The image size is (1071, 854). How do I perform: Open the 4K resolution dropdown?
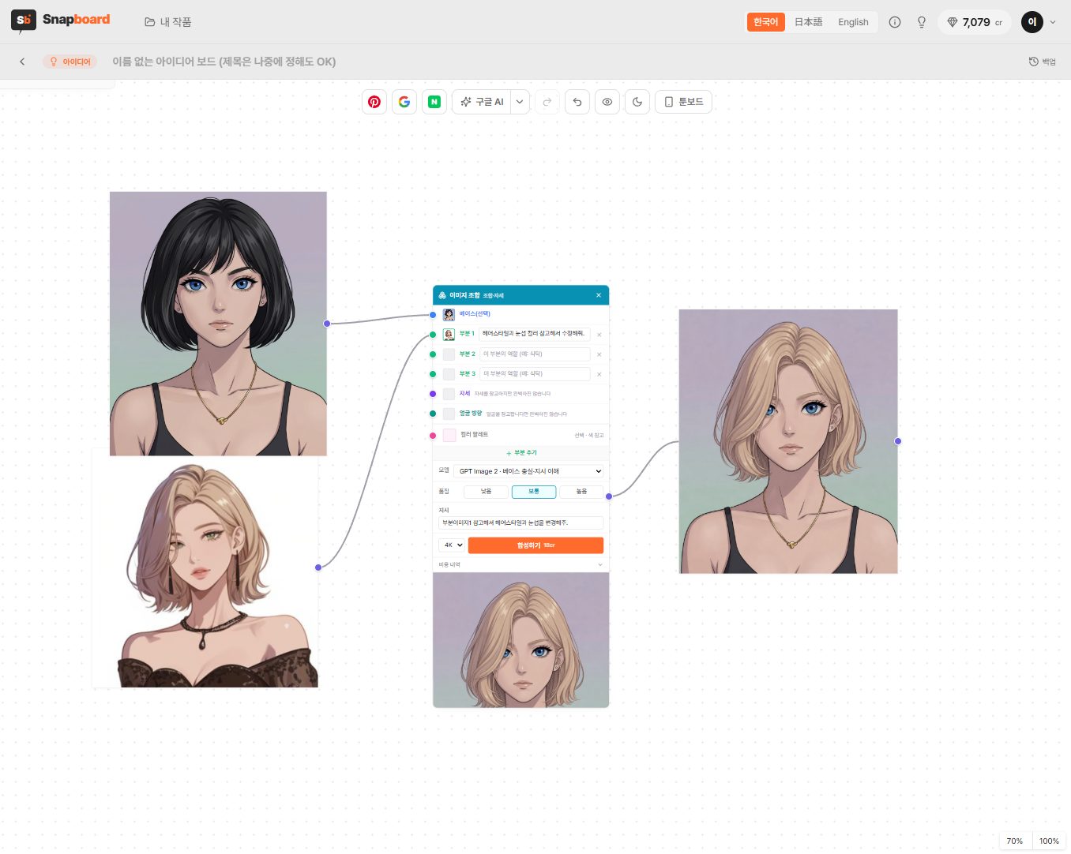[453, 545]
